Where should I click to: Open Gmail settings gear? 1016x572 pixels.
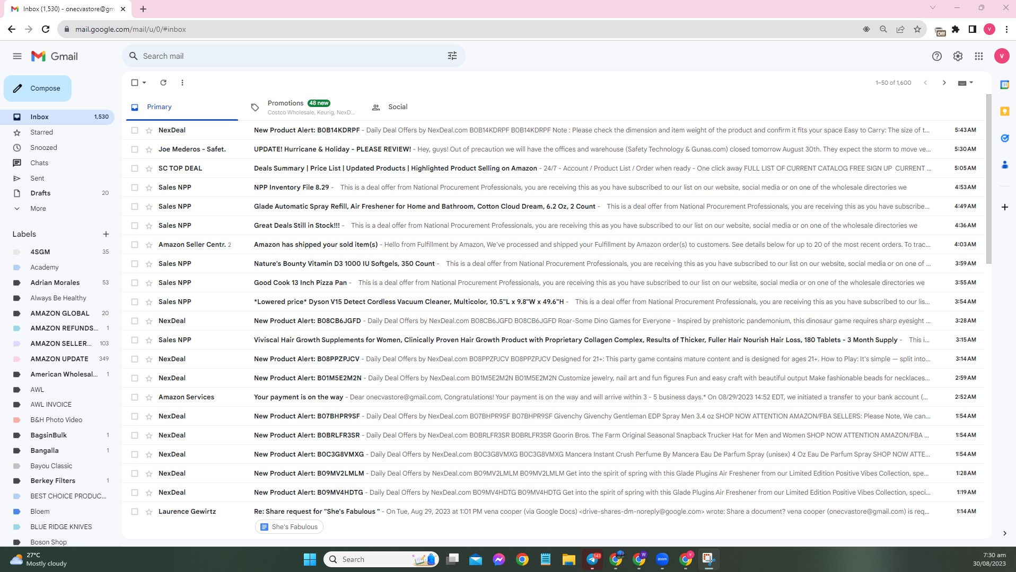pyautogui.click(x=958, y=56)
